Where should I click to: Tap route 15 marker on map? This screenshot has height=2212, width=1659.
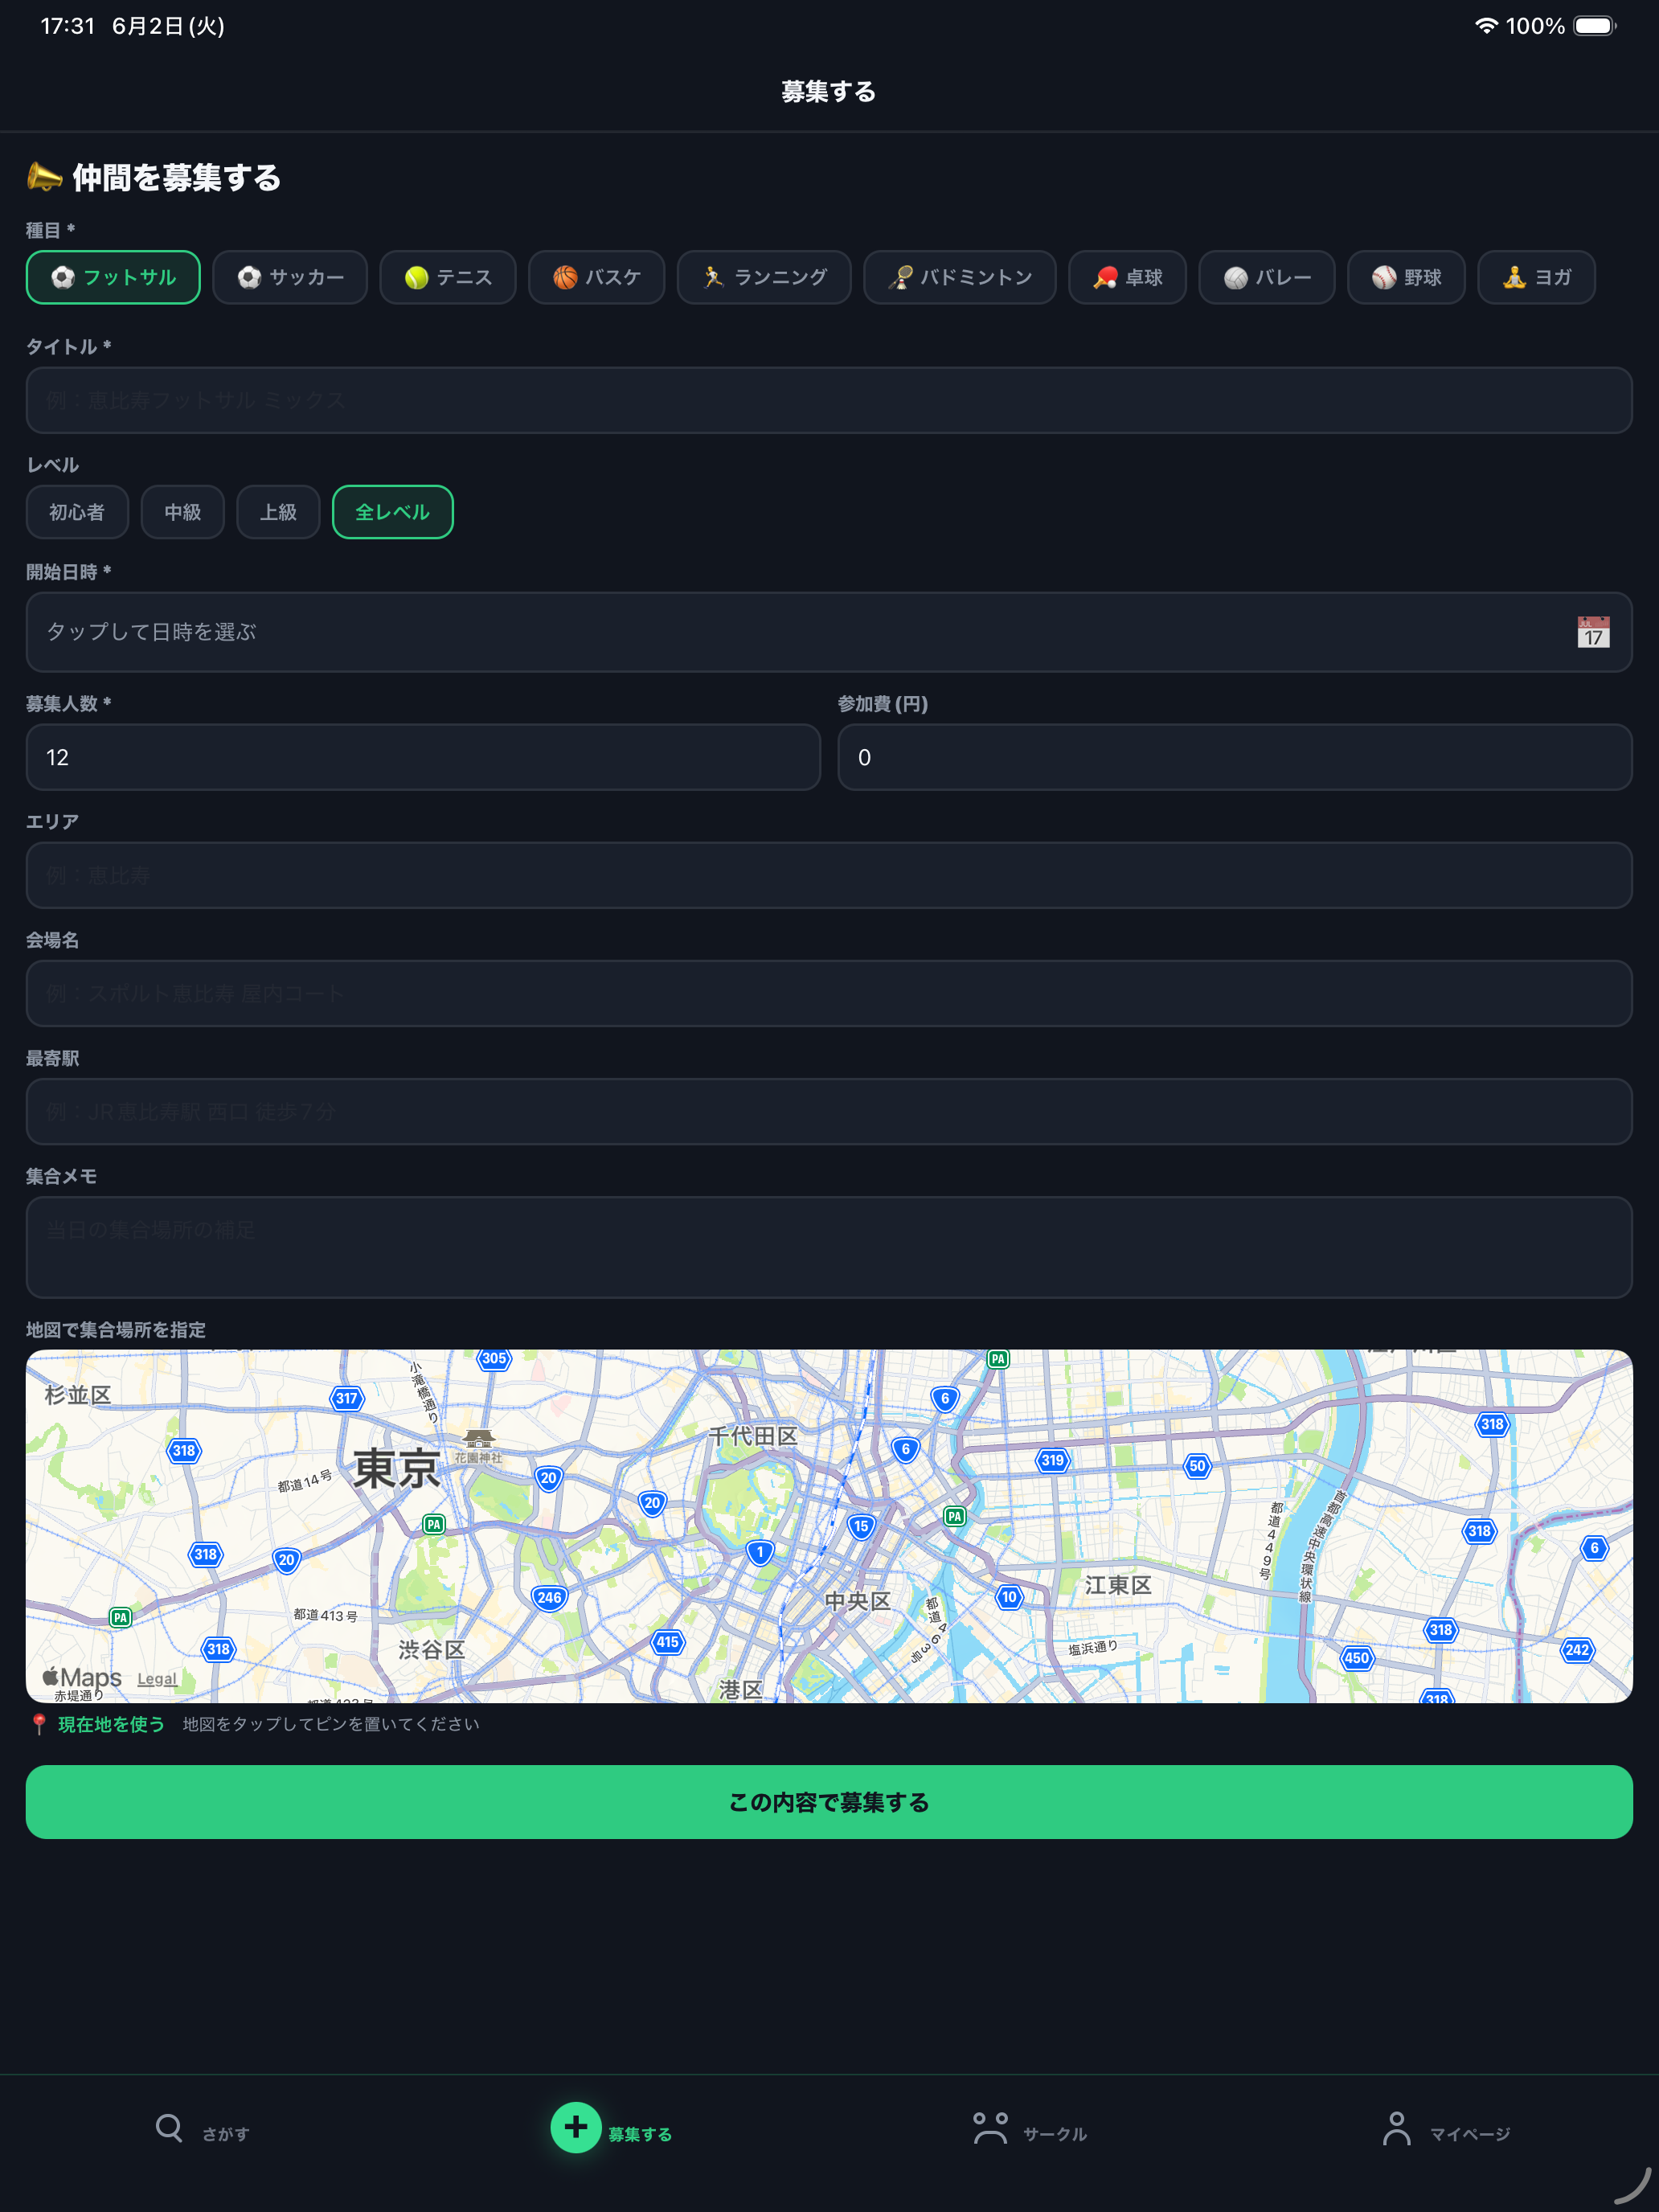tap(861, 1526)
